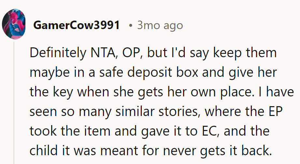Click the dot separator before timestamp
300x164 pixels.
coord(130,25)
